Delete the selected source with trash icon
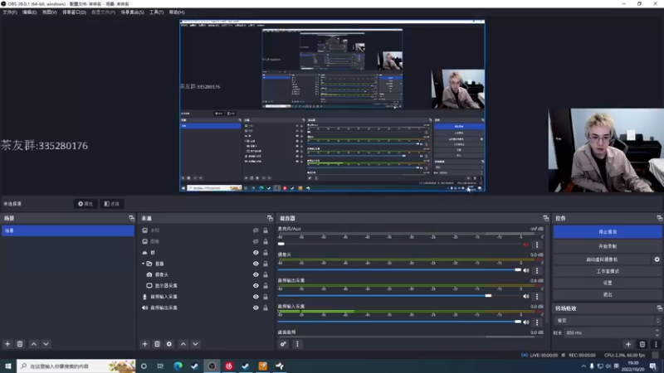Viewport: 664px width, 373px height. (157, 344)
